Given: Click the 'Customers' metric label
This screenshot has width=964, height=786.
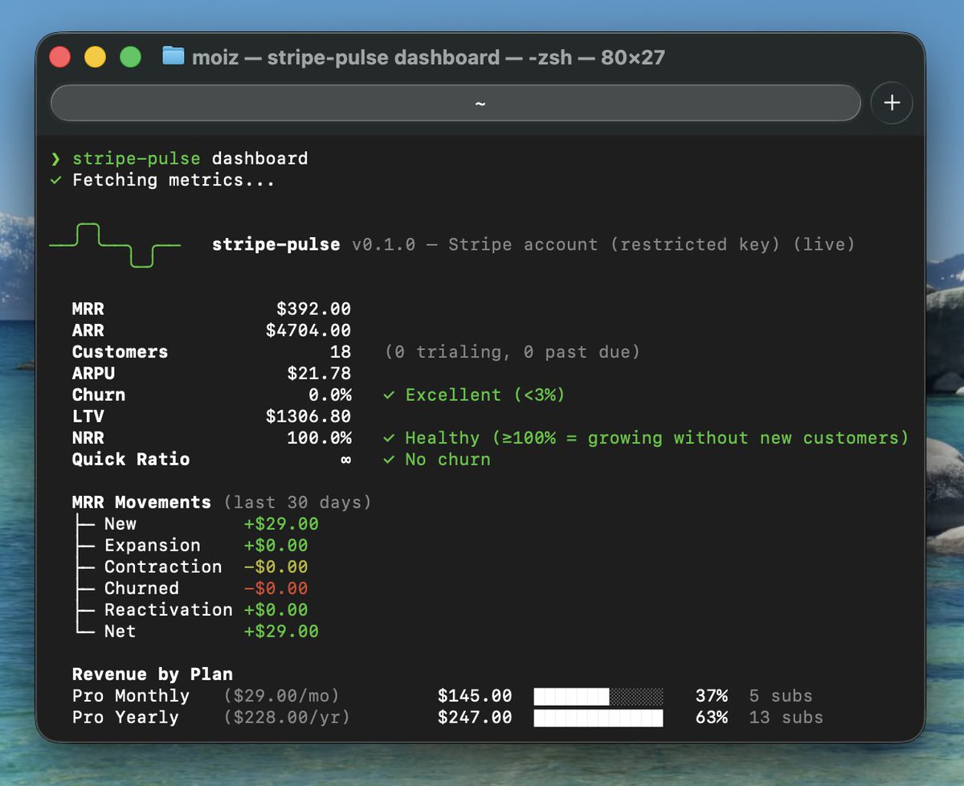Looking at the screenshot, I should click(120, 352).
